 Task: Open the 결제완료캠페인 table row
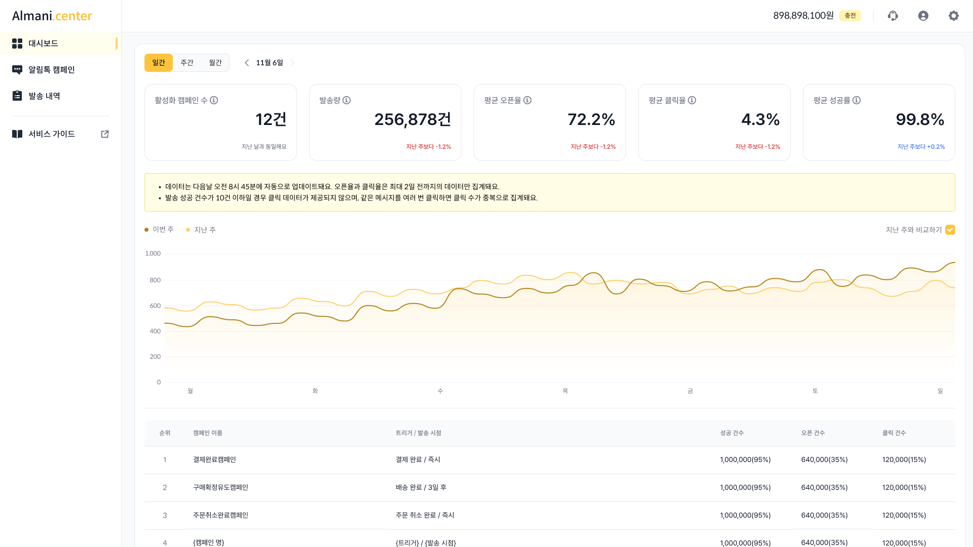(214, 459)
